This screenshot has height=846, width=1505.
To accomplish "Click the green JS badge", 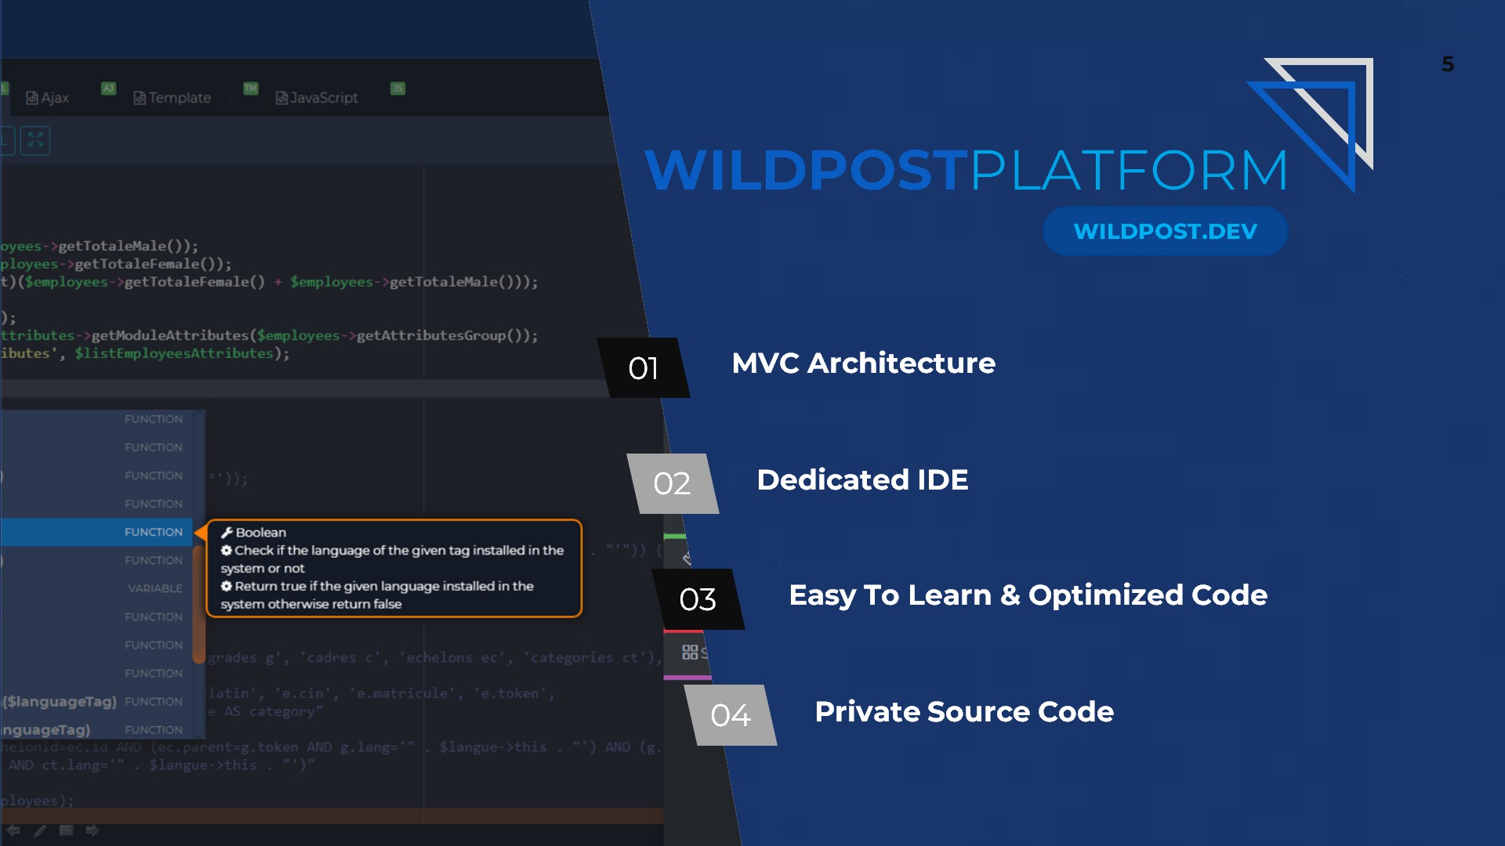I will click(x=398, y=89).
